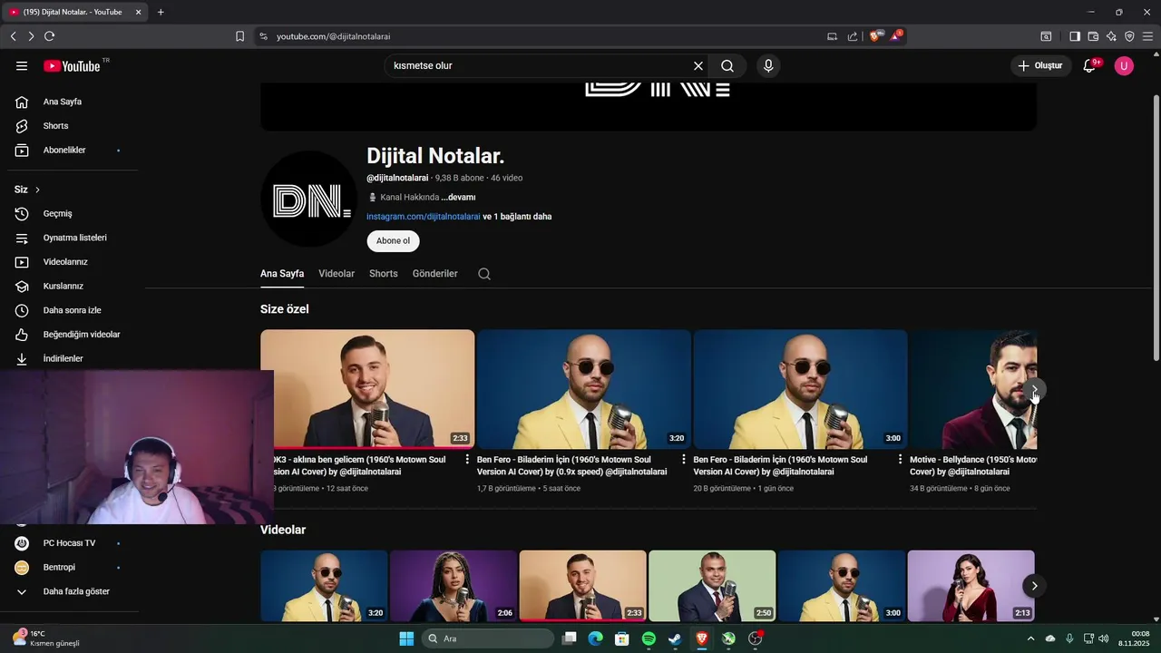
Task: Click the page vertical scrollbar
Action: (x=1156, y=227)
